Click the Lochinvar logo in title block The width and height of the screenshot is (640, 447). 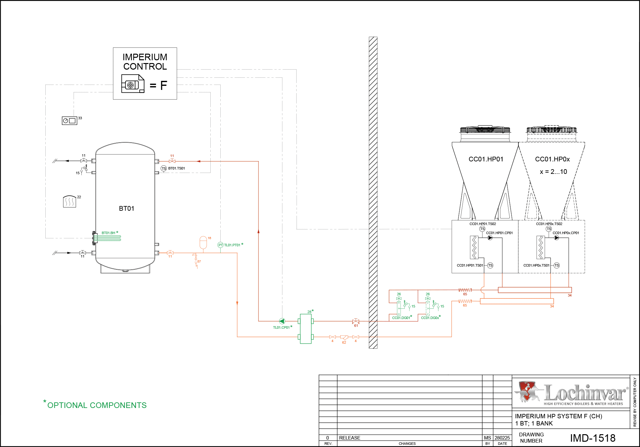pyautogui.click(x=571, y=393)
